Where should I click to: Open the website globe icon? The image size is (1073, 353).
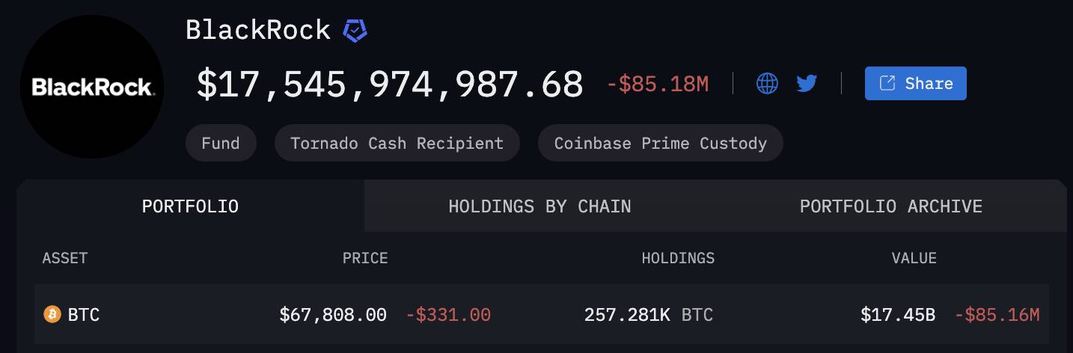coord(767,83)
